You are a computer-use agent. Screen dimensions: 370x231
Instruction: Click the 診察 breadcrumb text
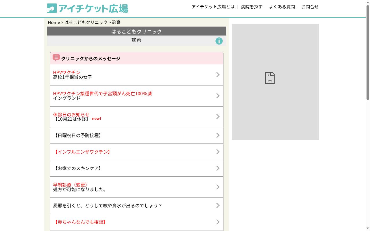coord(116,22)
